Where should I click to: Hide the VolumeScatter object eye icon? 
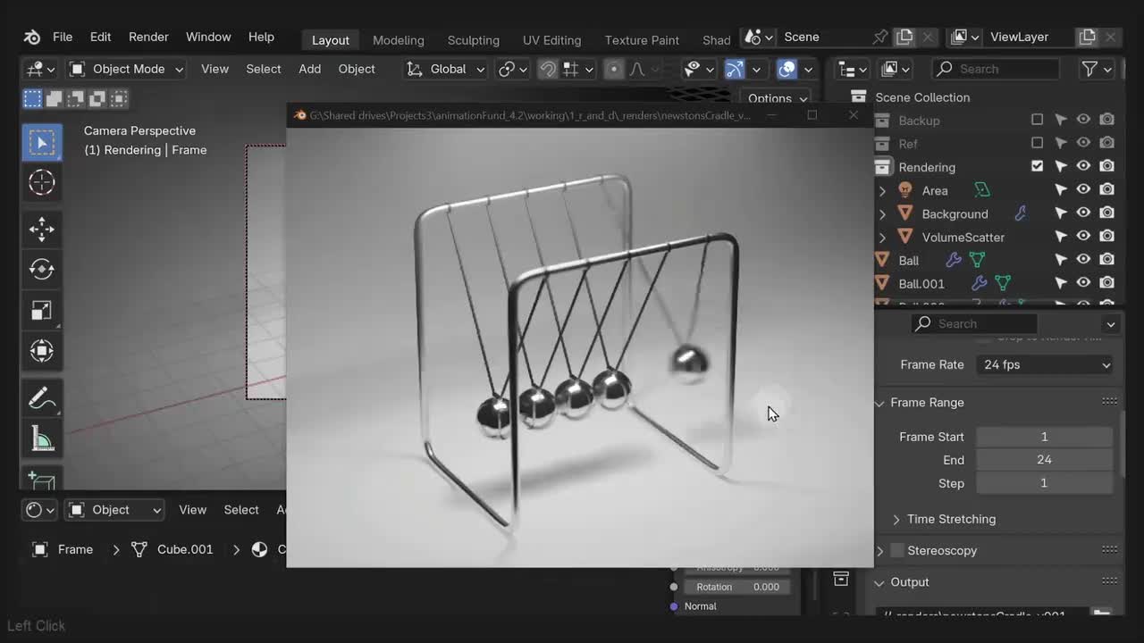click(1083, 237)
